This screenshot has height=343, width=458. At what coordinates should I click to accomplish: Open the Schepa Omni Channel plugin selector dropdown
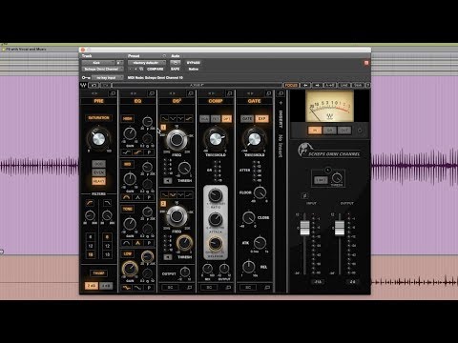point(103,69)
